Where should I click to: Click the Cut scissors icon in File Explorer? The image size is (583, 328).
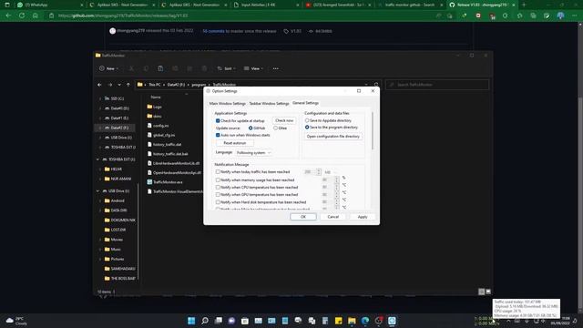[x=131, y=68]
